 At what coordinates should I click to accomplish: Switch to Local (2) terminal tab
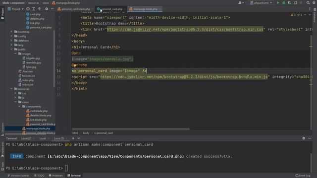pos(26,138)
